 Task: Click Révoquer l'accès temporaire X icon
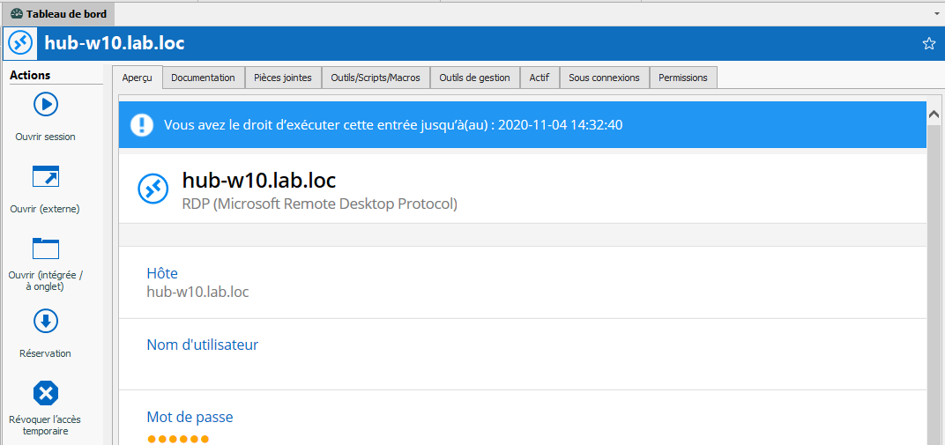point(46,393)
